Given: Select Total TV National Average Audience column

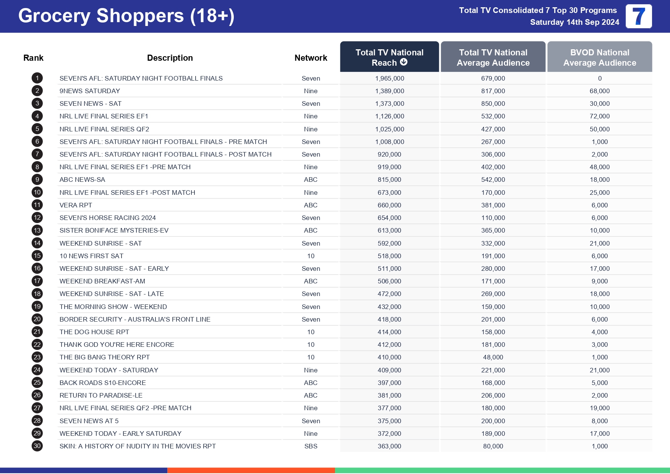Looking at the screenshot, I should tap(493, 57).
